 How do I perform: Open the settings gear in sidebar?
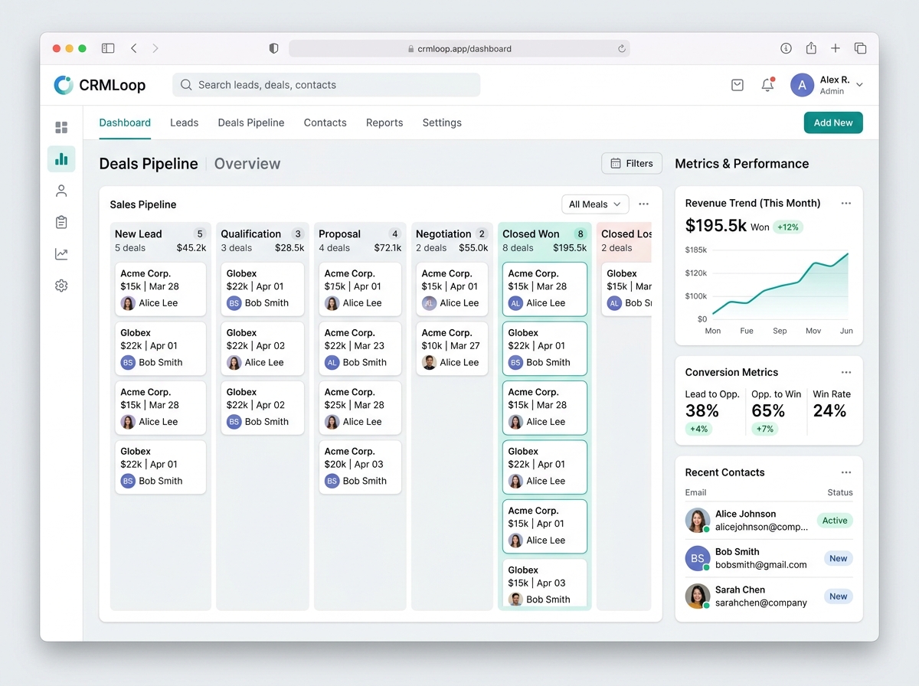coord(61,286)
